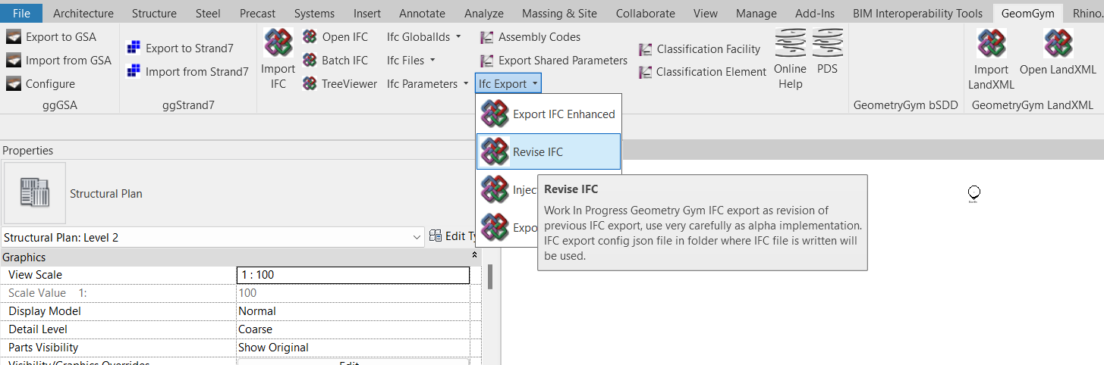Switch to the Analyze tab
This screenshot has width=1104, height=365.
coord(483,13)
